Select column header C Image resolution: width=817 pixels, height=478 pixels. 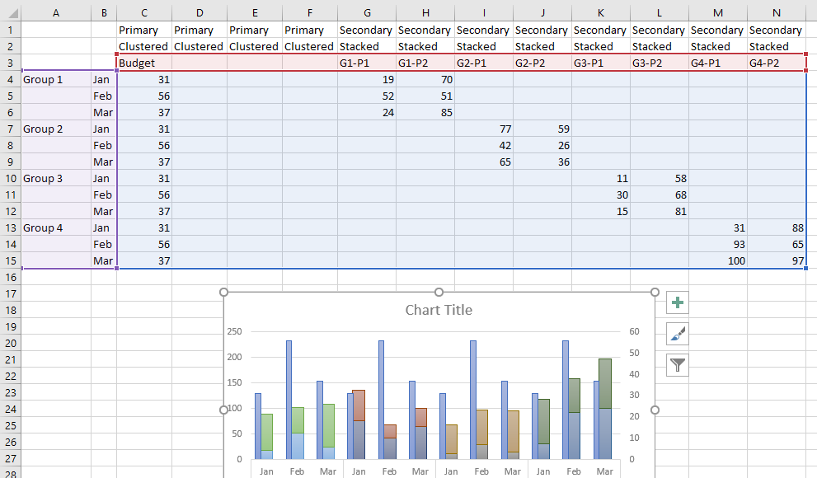pos(144,12)
